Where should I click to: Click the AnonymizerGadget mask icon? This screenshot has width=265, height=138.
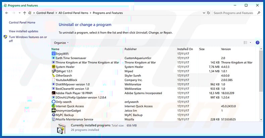pos(54,111)
